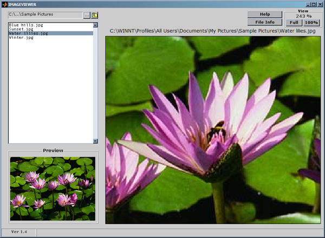Show File Info for current image
This screenshot has width=325, height=238.
(x=265, y=22)
